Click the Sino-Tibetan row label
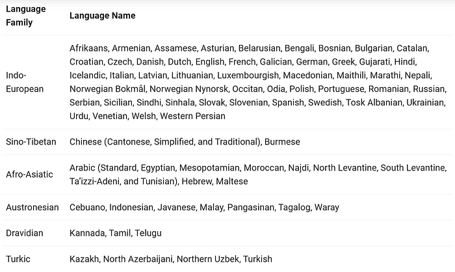Image resolution: width=455 pixels, height=272 pixels. (x=31, y=142)
